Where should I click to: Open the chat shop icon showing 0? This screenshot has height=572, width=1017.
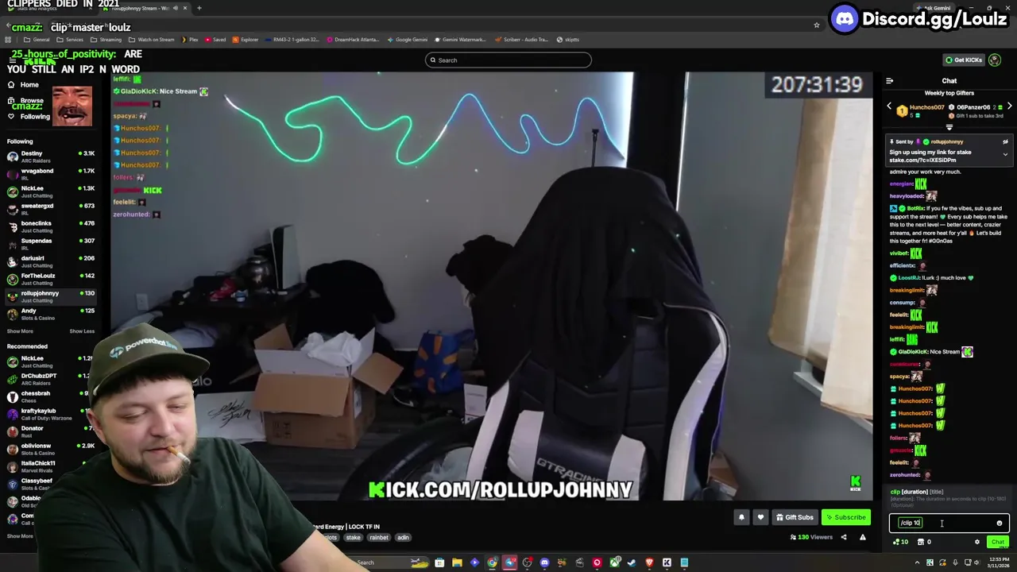[x=924, y=542]
